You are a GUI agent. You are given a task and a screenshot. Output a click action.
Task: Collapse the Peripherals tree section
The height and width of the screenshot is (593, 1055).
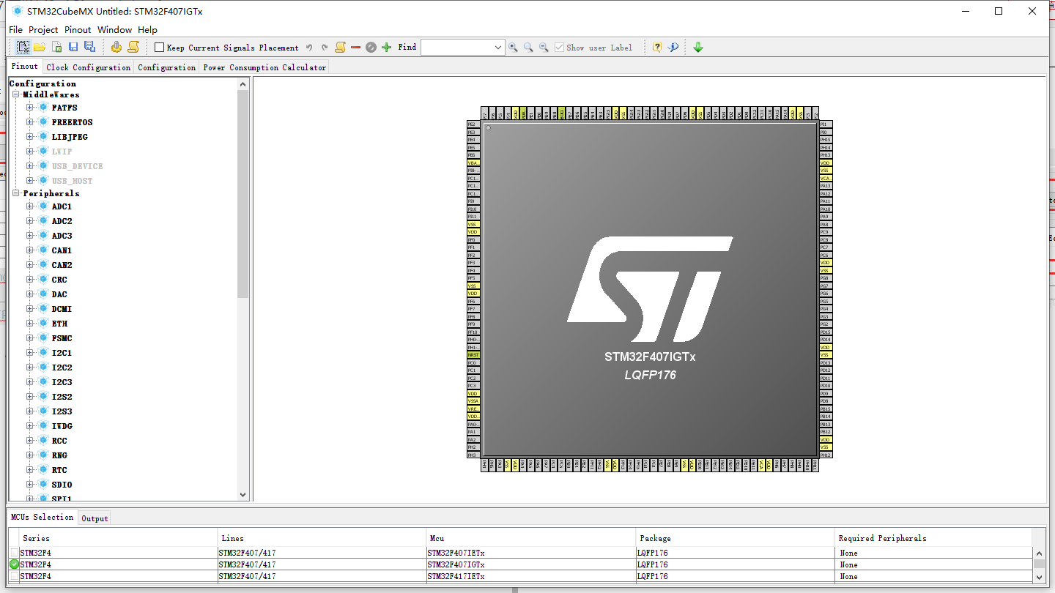[x=15, y=193]
